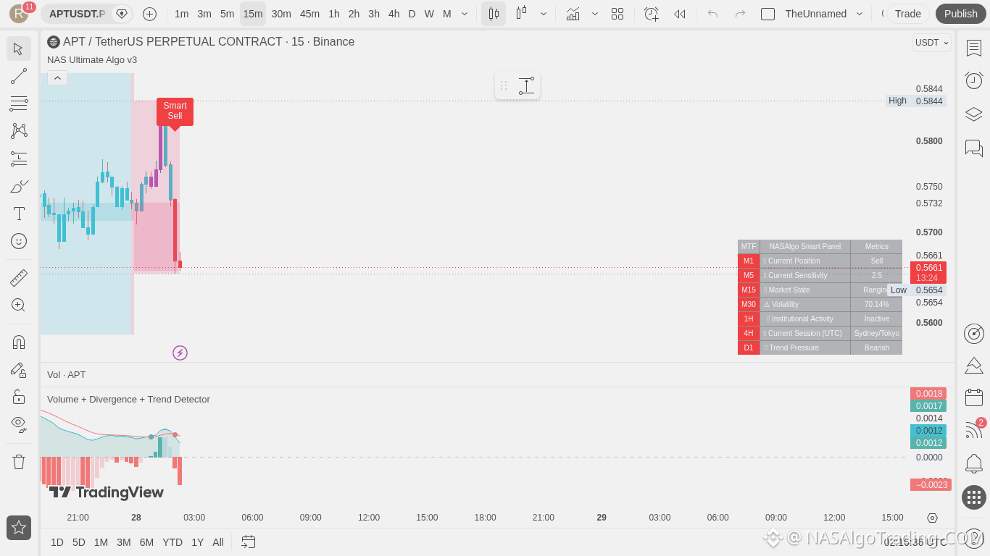
Task: Select the 6M date range
Action: [146, 542]
